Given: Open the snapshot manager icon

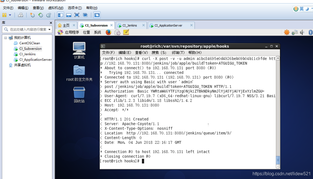Looking at the screenshot, I should (x=49, y=15).
